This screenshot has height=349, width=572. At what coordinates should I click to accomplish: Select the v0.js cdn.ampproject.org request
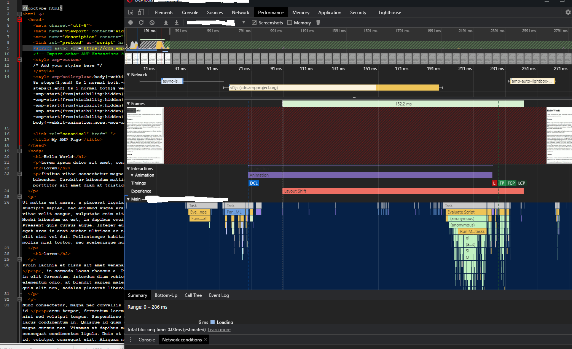[x=333, y=88]
